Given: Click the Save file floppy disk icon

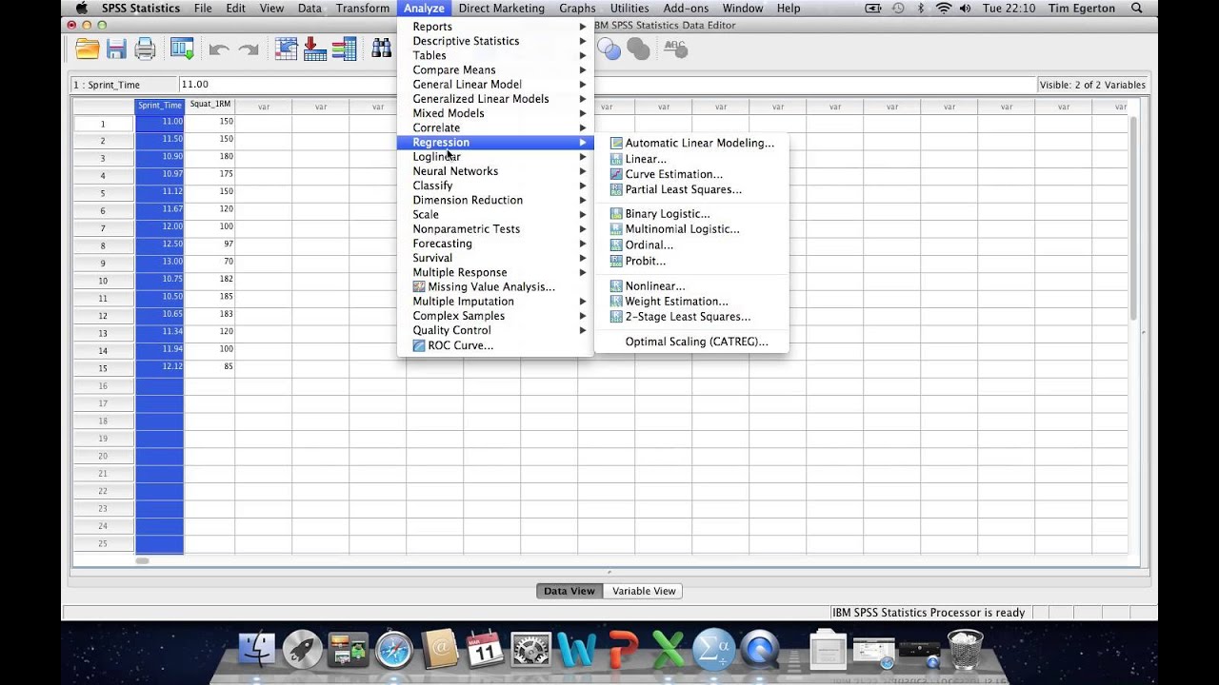Looking at the screenshot, I should [x=116, y=49].
